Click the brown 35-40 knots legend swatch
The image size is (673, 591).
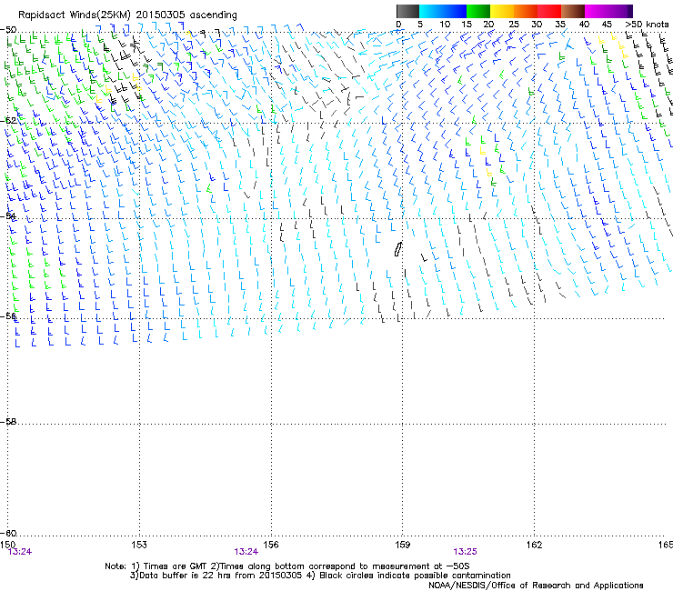click(x=573, y=11)
